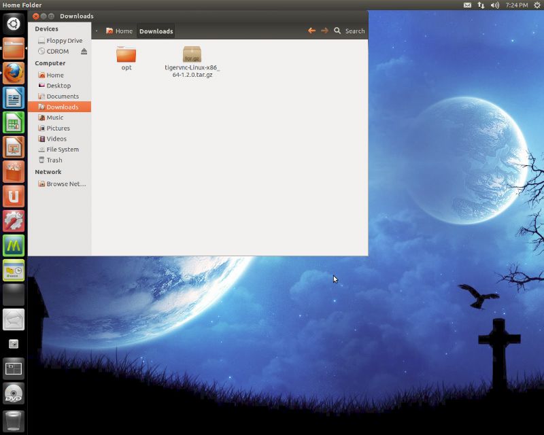Open the messaging envelope indicator
Image resolution: width=544 pixels, height=435 pixels.
coord(467,5)
